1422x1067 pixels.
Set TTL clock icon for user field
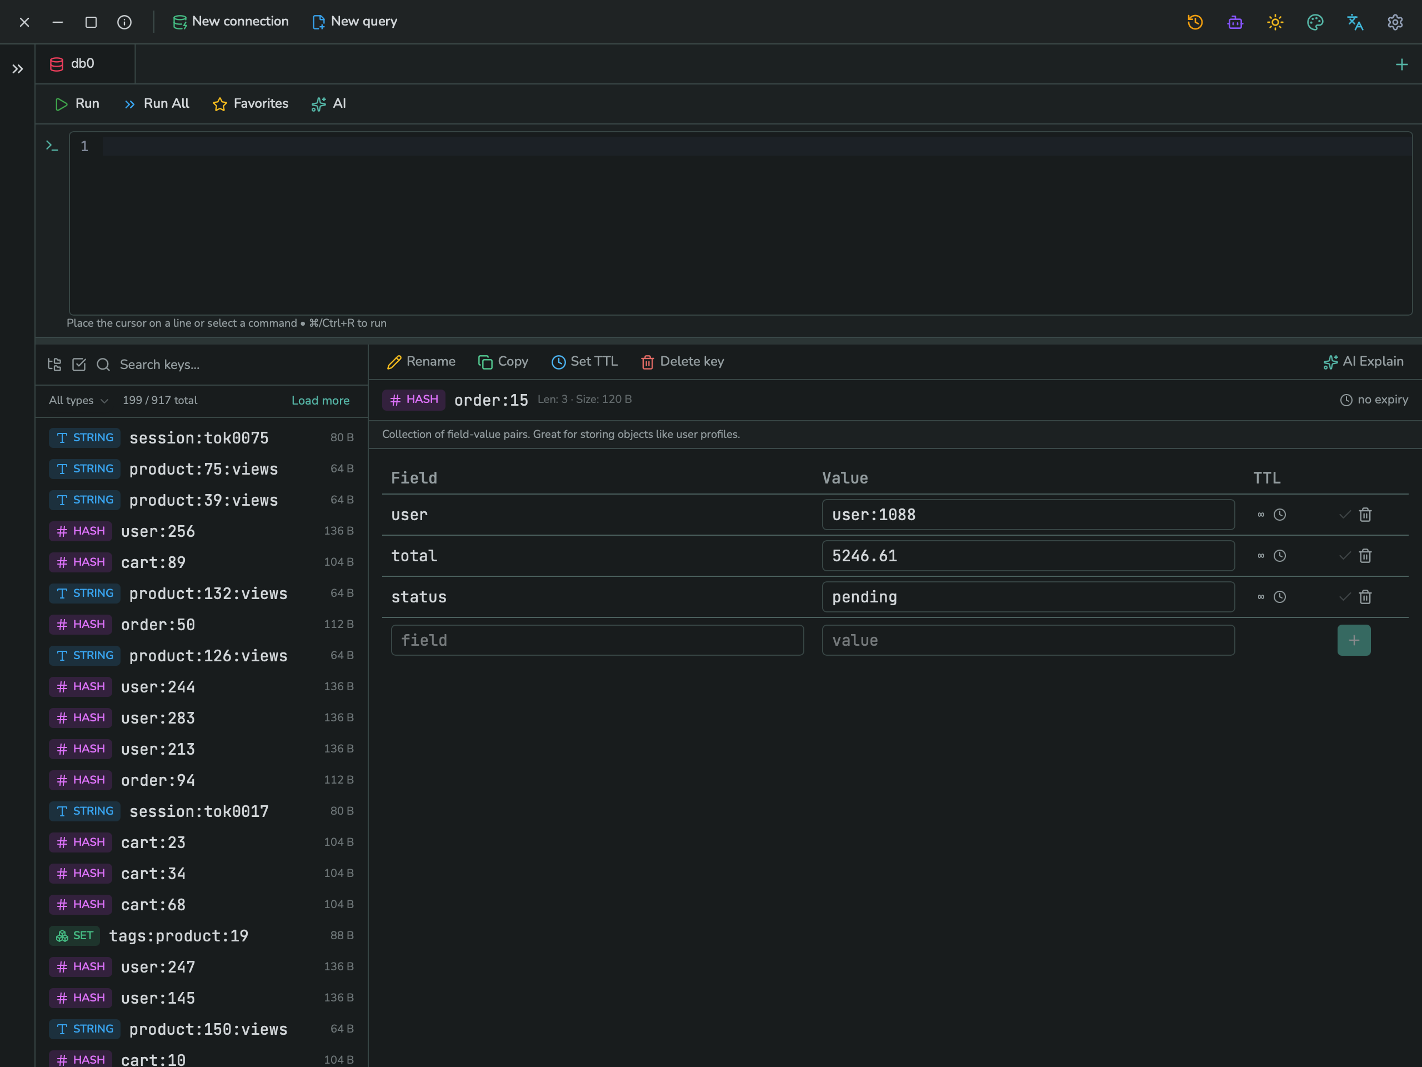[1280, 515]
